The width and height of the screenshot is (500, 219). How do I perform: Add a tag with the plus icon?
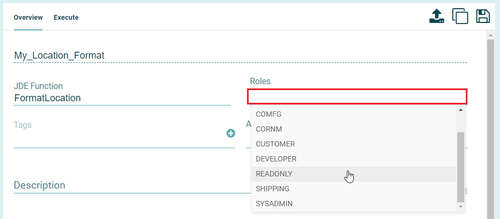pyautogui.click(x=231, y=133)
